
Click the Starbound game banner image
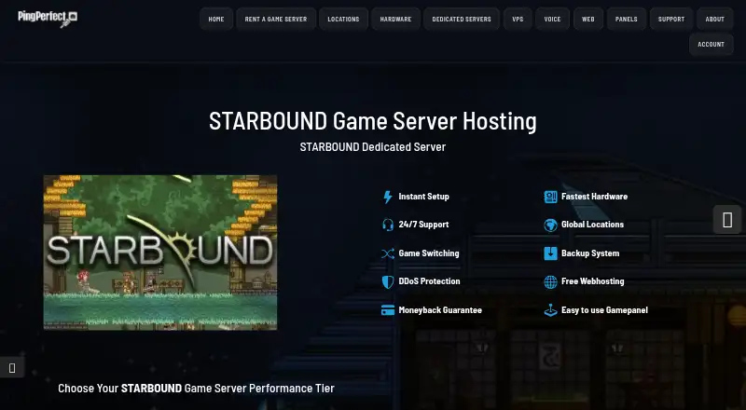coord(160,253)
